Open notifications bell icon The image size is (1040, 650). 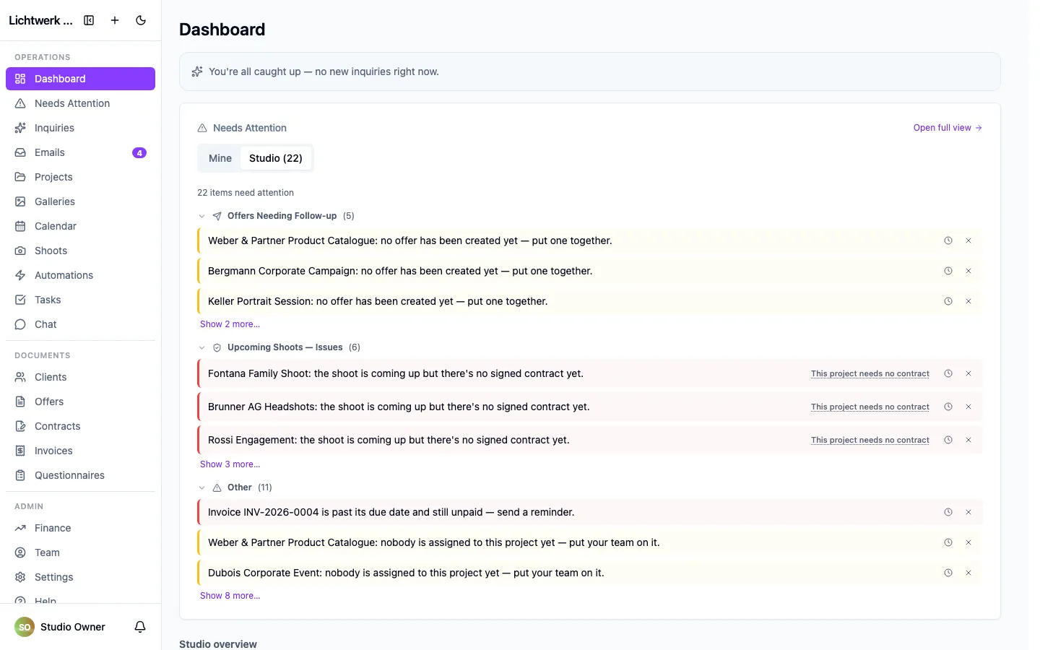[140, 627]
